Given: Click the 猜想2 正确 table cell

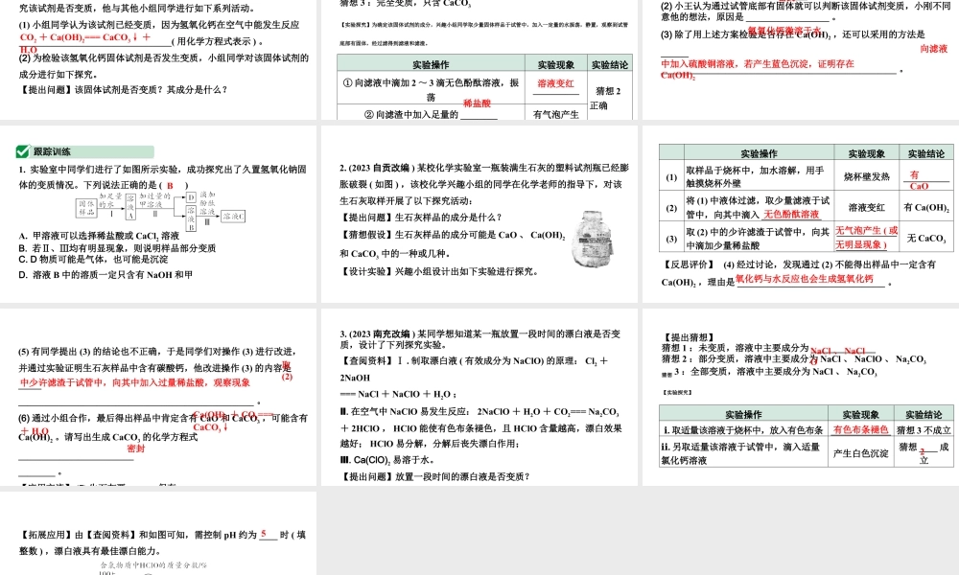Looking at the screenshot, I should 605,96.
